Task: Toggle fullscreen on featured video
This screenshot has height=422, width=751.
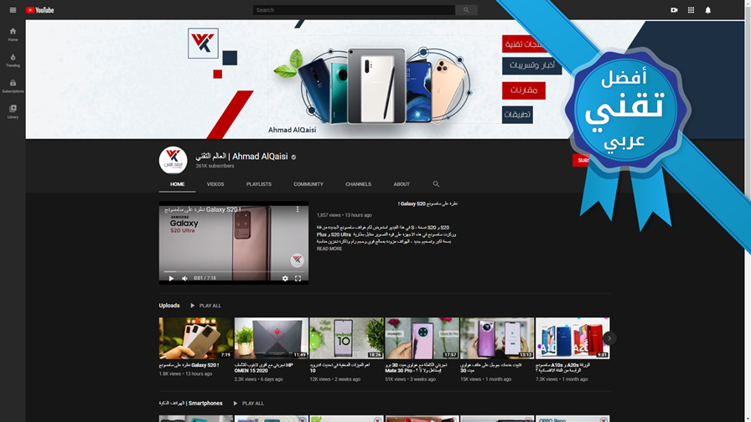Action: pos(298,278)
